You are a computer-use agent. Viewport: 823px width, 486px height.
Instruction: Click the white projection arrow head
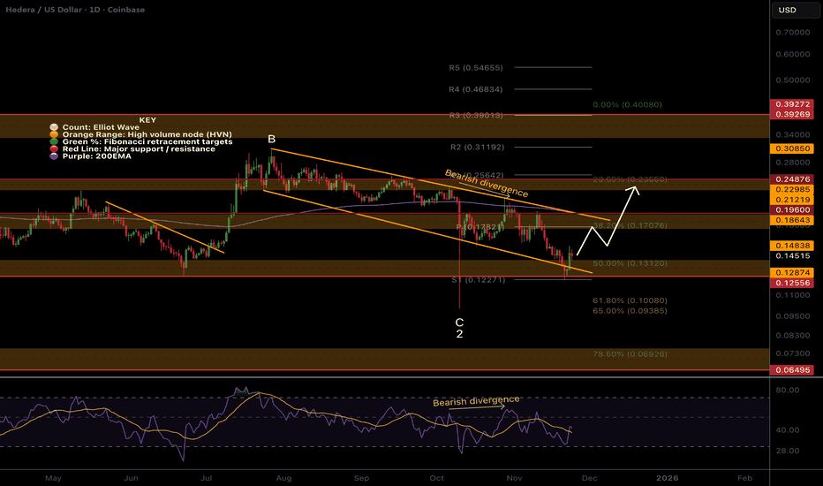pyautogui.click(x=634, y=188)
